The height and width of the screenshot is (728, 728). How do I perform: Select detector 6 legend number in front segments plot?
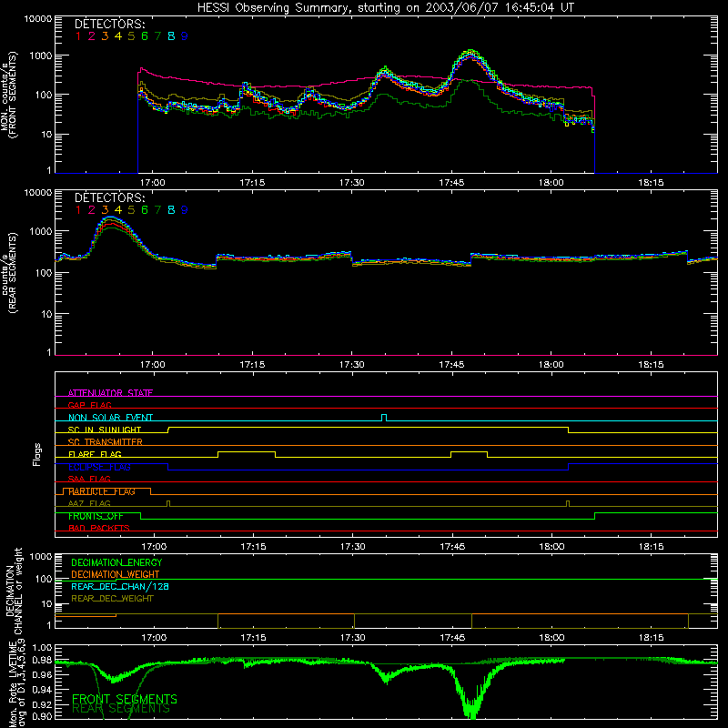pos(145,36)
